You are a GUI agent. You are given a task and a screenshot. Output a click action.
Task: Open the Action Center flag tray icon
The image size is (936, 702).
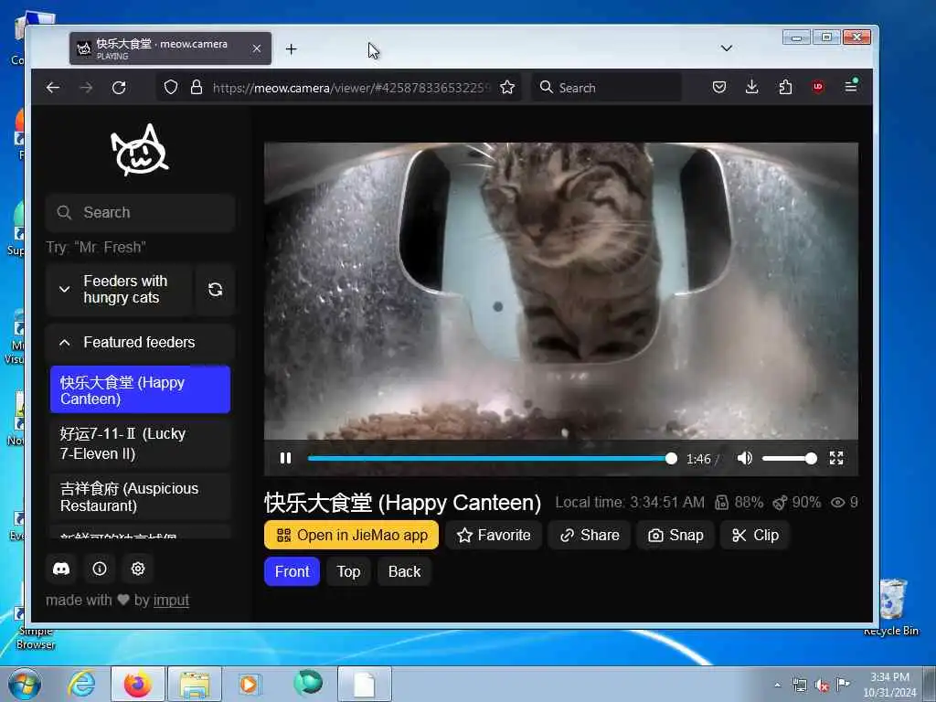click(x=843, y=685)
